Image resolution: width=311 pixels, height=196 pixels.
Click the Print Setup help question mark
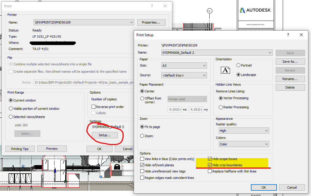pyautogui.click(x=288, y=35)
